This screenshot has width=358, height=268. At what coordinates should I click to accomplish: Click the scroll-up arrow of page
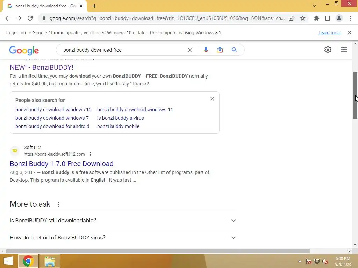pos(355,44)
